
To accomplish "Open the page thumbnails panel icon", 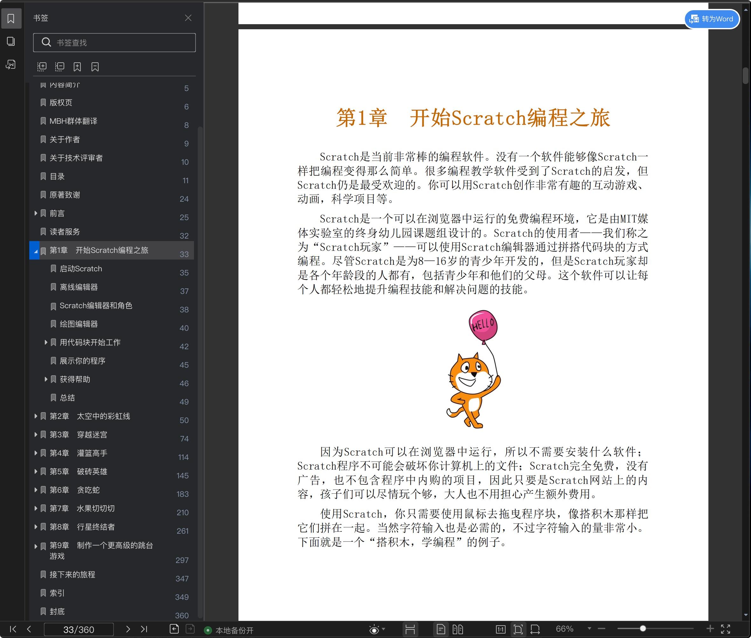I will (11, 42).
